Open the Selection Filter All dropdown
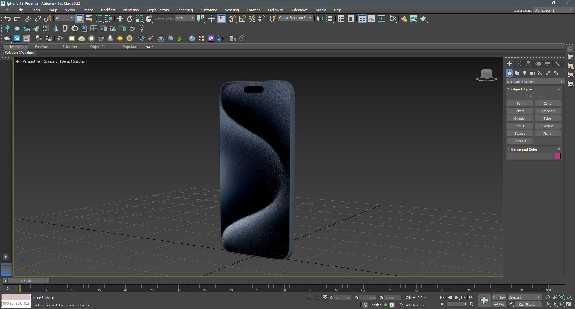The width and height of the screenshot is (575, 309). pos(64,18)
